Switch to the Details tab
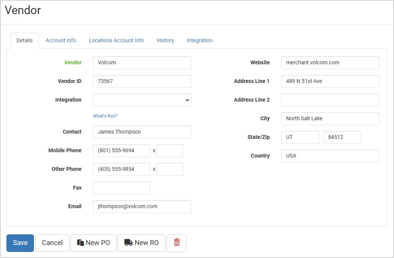The image size is (394, 258). click(24, 40)
